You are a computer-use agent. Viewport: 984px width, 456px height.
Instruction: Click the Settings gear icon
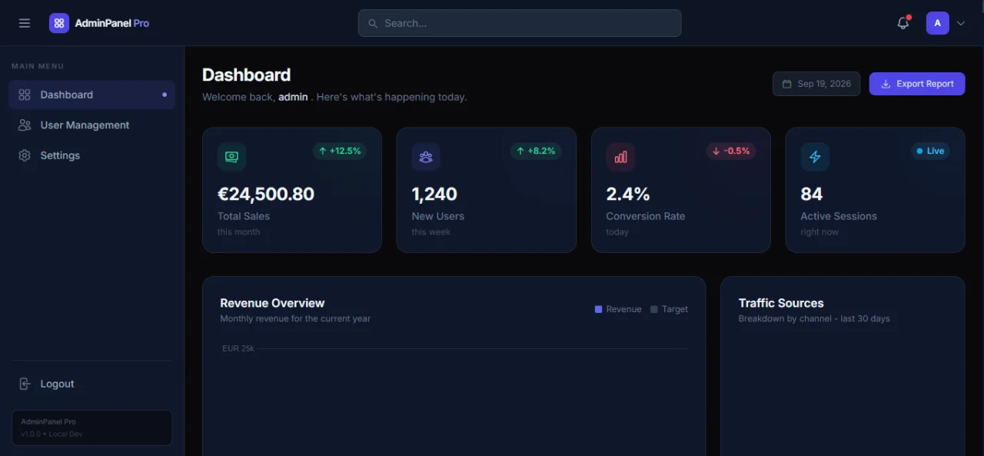[x=25, y=155]
